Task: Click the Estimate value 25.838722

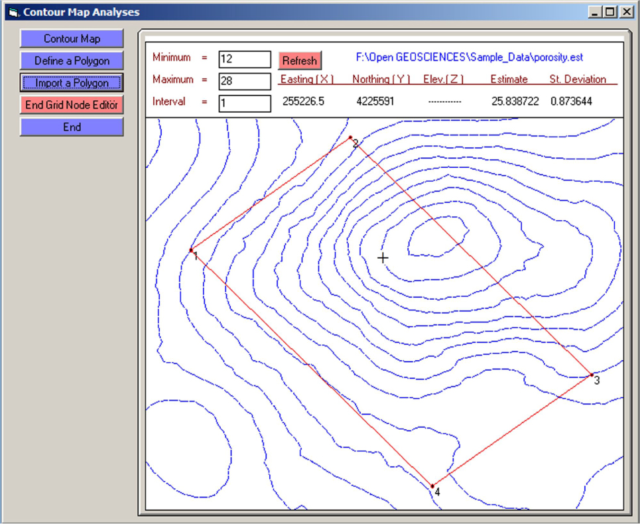Action: pyautogui.click(x=514, y=101)
